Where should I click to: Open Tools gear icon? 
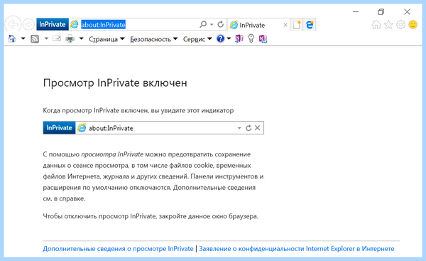pyautogui.click(x=400, y=25)
